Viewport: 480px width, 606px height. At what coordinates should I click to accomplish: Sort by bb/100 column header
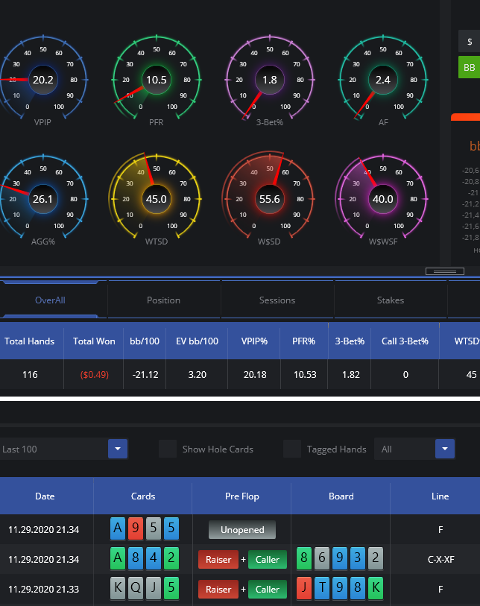pos(145,341)
